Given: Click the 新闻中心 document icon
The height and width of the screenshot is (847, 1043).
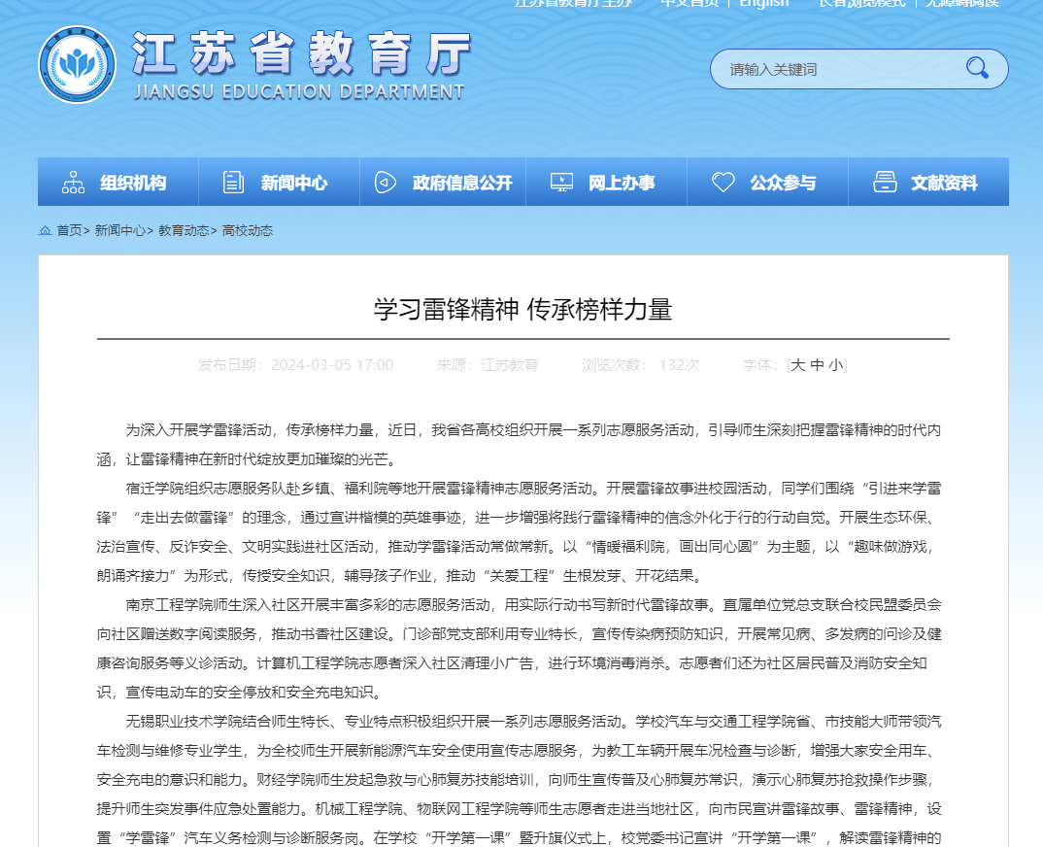Looking at the screenshot, I should [233, 183].
